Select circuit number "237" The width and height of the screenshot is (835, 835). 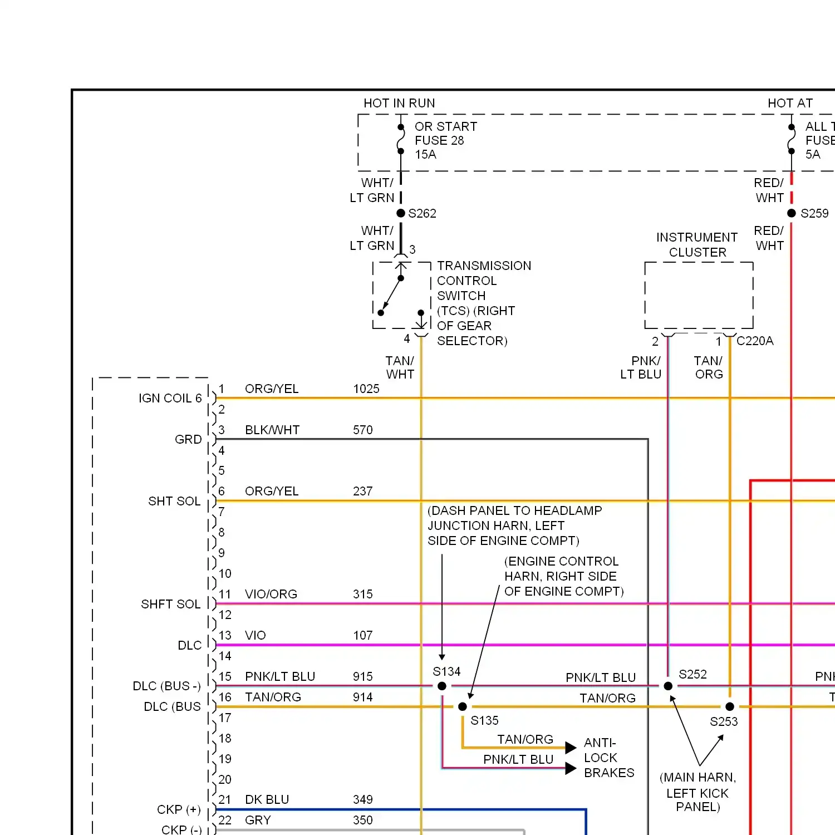click(x=363, y=491)
